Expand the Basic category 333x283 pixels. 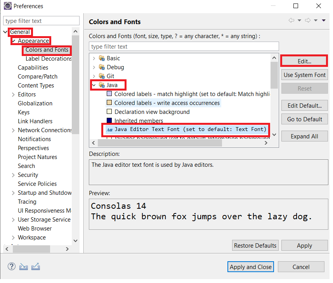[95, 58]
